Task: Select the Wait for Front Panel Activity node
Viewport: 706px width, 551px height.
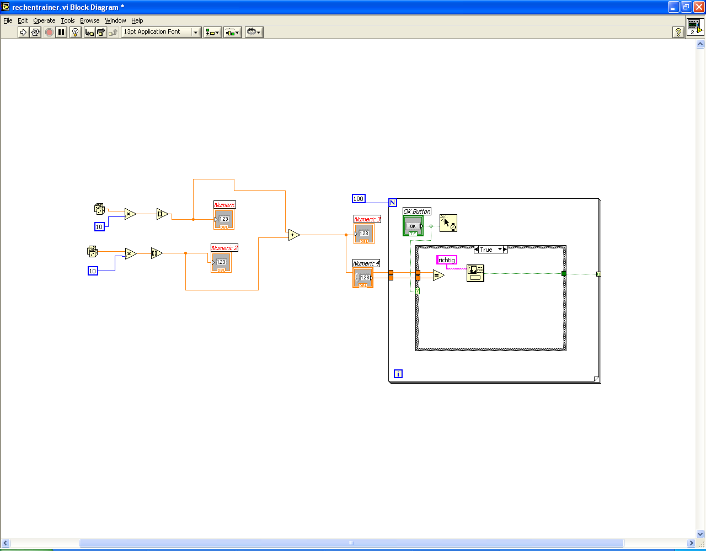Action: [x=448, y=223]
